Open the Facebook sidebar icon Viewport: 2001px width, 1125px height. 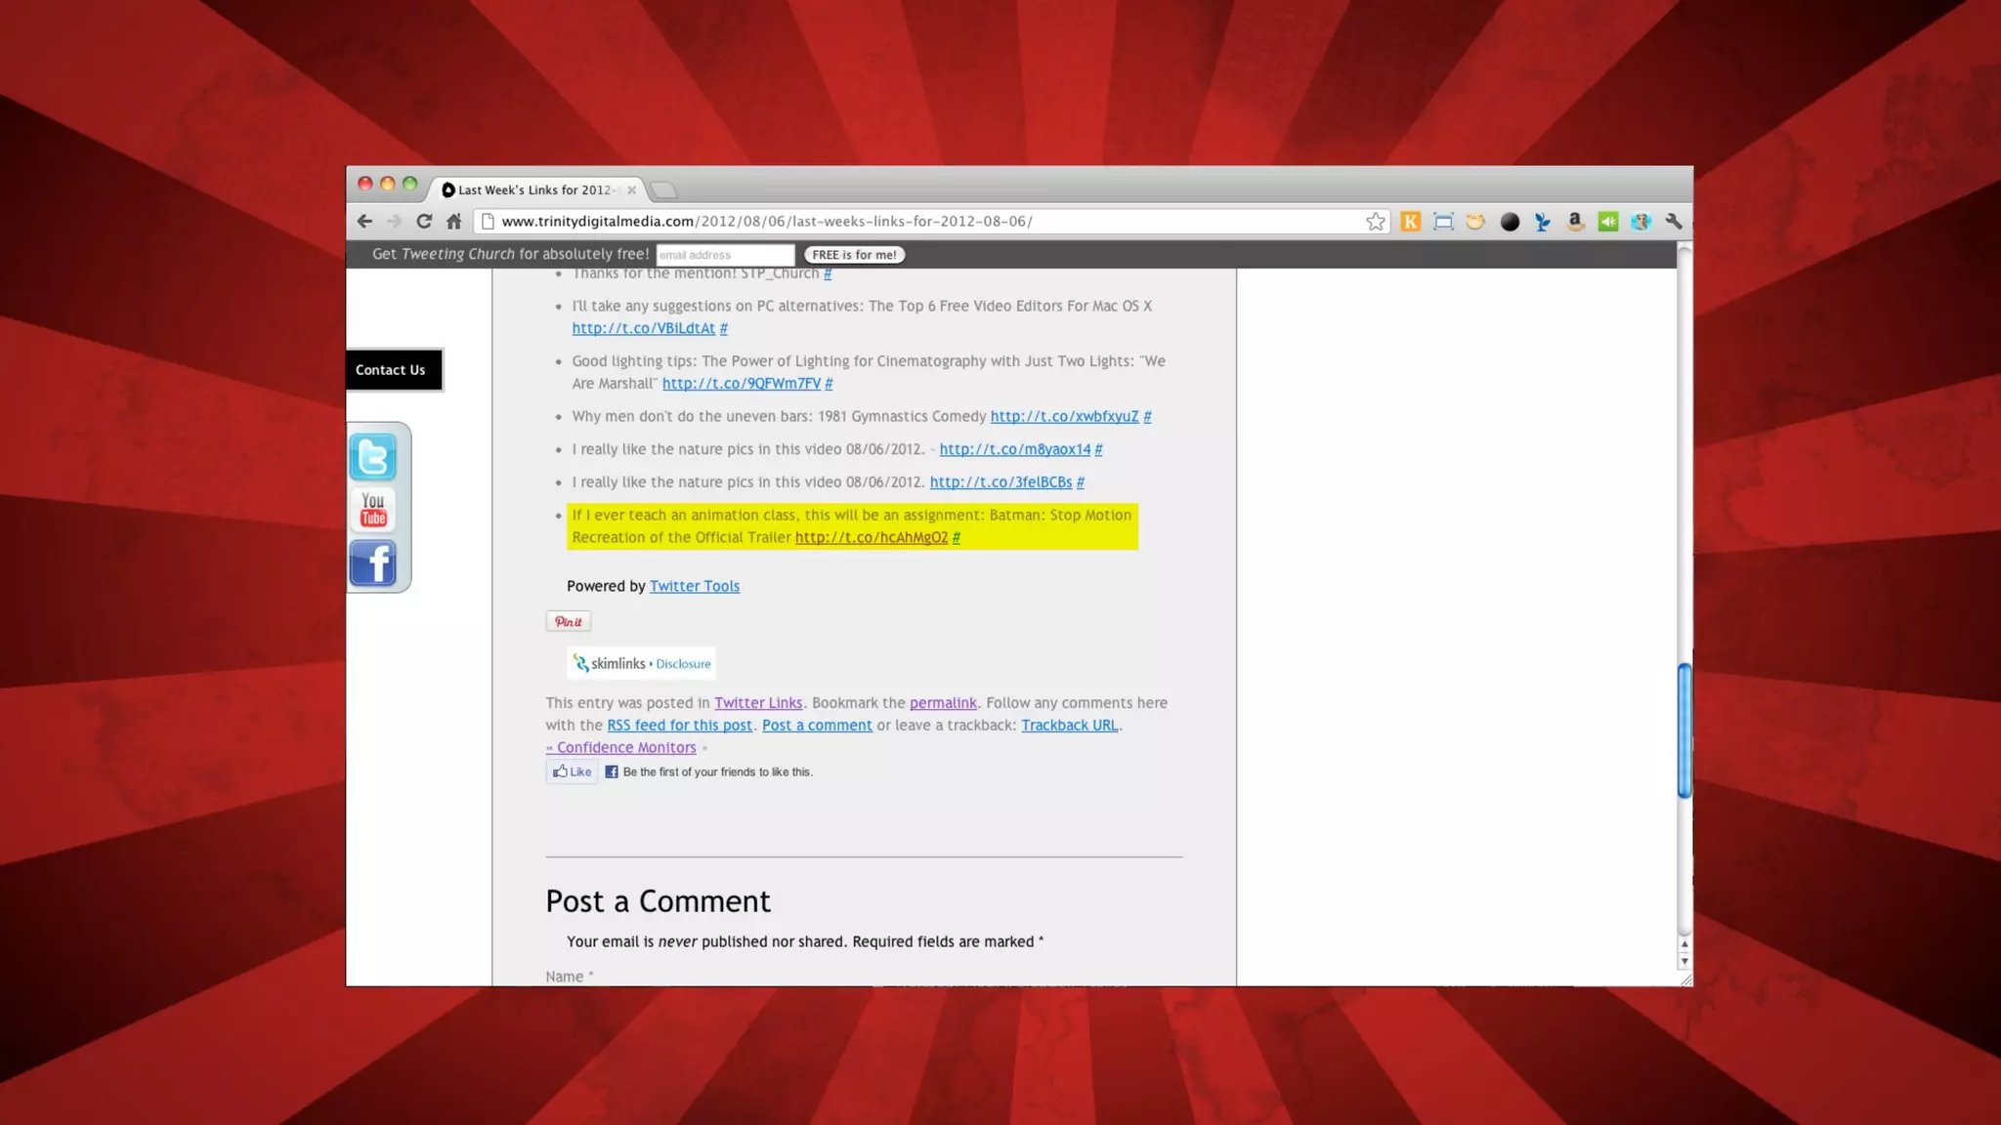click(x=373, y=563)
